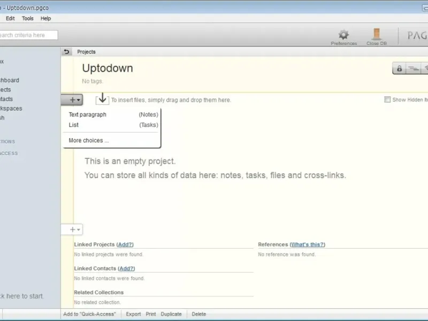
Task: Toggle Show Hidden Items checkbox
Action: pyautogui.click(x=387, y=100)
